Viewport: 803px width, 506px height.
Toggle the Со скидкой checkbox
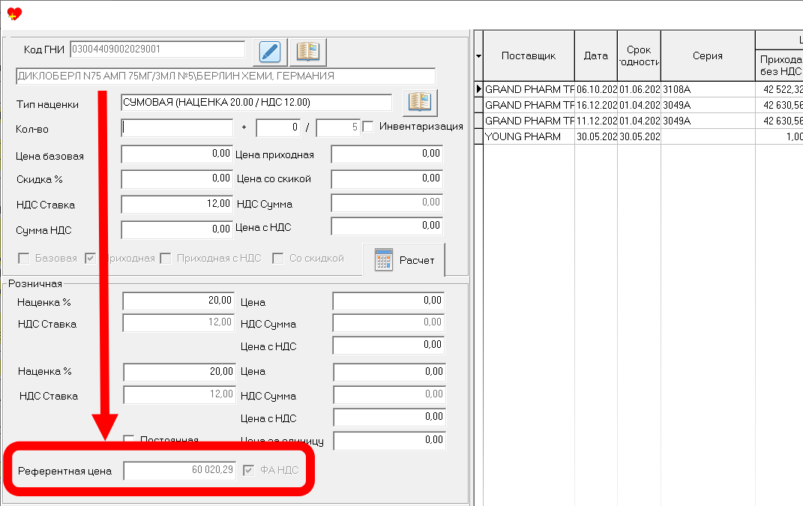tap(277, 258)
